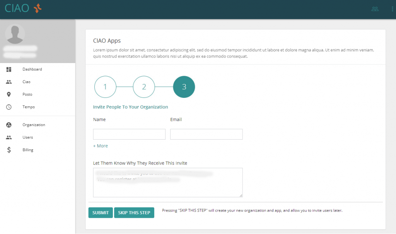Open the three-dot menu at top right
The image size is (396, 234).
point(392,9)
